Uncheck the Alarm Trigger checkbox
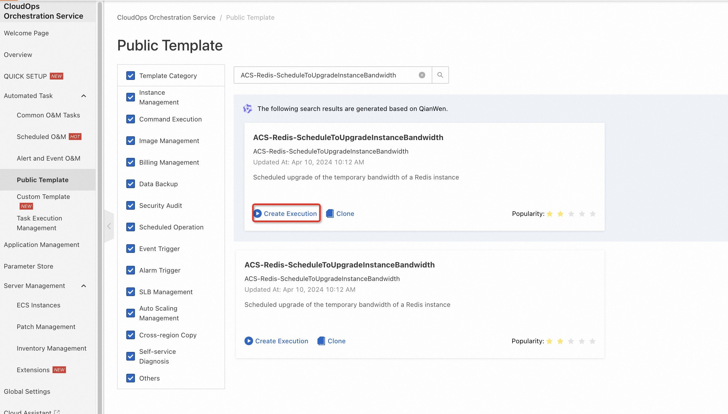728x414 pixels. click(131, 270)
